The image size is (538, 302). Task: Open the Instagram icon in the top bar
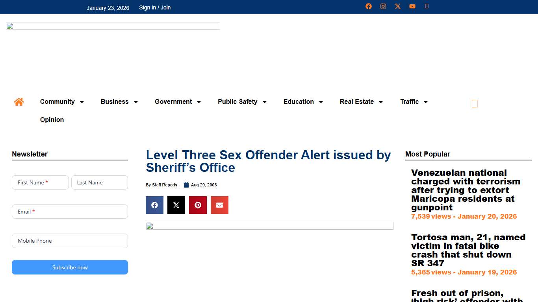click(383, 6)
